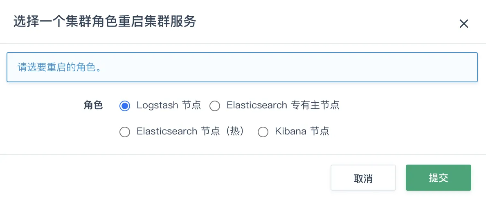Click the 提交 submit button
486x198 pixels.
pos(438,178)
